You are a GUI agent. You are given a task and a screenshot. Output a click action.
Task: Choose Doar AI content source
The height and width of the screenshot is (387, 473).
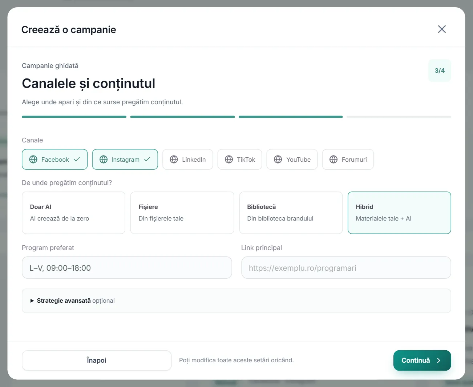point(73,213)
